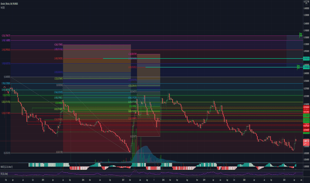Select the RSI (14, close) indicator label
The height and width of the screenshot is (183, 310).
(x=4, y=174)
